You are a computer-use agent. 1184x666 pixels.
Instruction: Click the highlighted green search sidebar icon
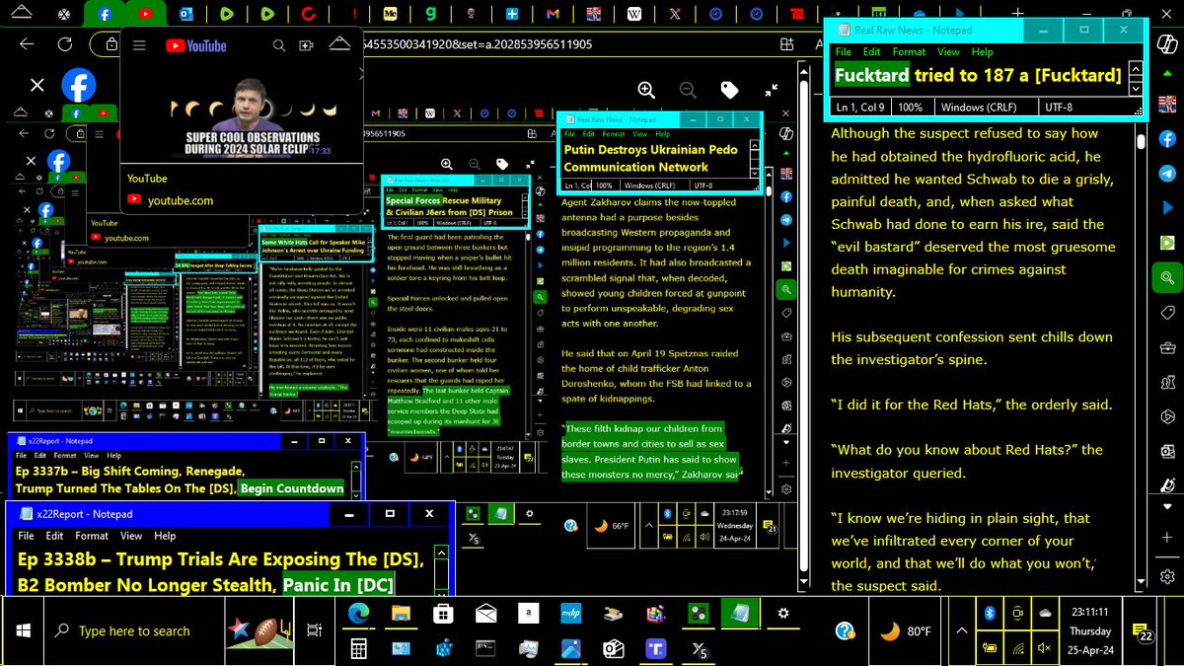click(1168, 278)
